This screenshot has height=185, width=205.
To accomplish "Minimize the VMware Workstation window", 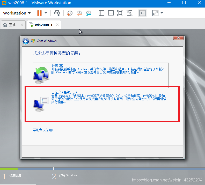I will point(169,3).
